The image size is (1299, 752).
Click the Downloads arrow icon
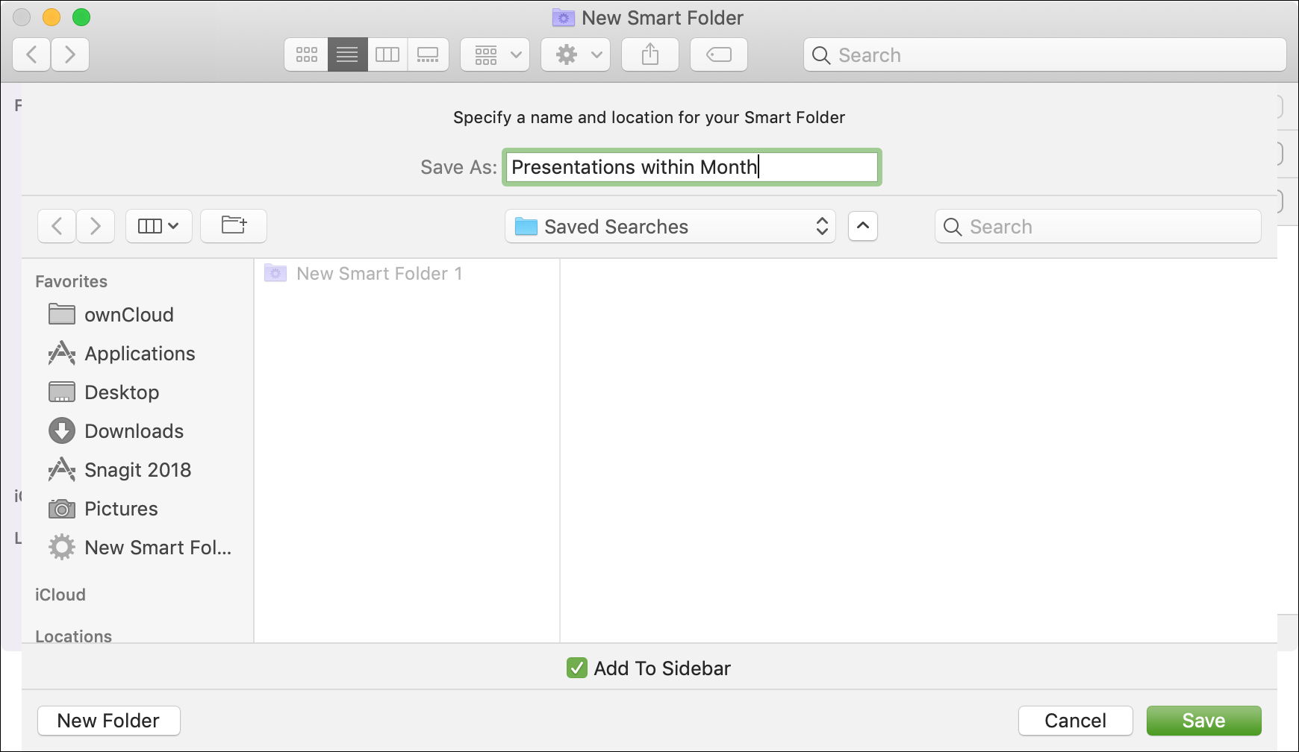(x=62, y=430)
